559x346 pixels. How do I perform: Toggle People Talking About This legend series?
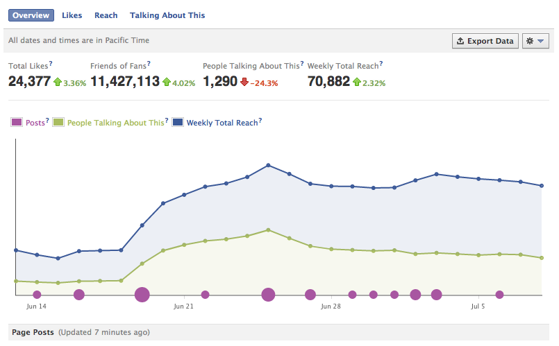click(x=115, y=123)
